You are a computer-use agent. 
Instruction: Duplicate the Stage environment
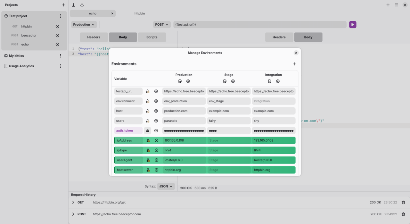(225, 81)
